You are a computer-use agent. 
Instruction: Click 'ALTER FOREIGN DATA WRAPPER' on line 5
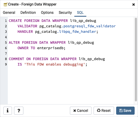(x=37, y=43)
